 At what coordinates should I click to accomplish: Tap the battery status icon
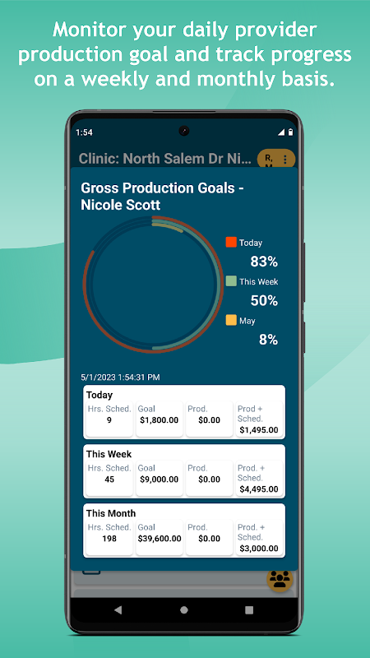click(x=291, y=132)
